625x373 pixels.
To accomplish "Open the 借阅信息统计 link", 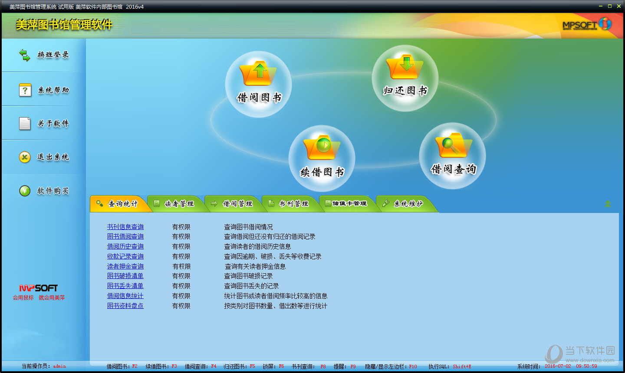I will (x=125, y=296).
